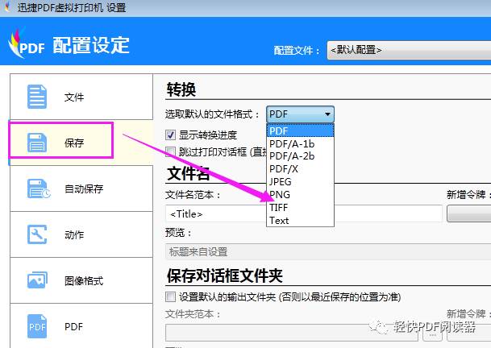491x348 pixels.
Task: Enable 跳过打印对话框 checkbox
Action: pyautogui.click(x=170, y=151)
